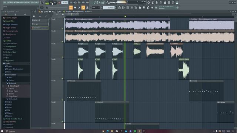Select the playlist Playback speaker tool
Screen dimensions: 237x133
[x=60, y=11]
